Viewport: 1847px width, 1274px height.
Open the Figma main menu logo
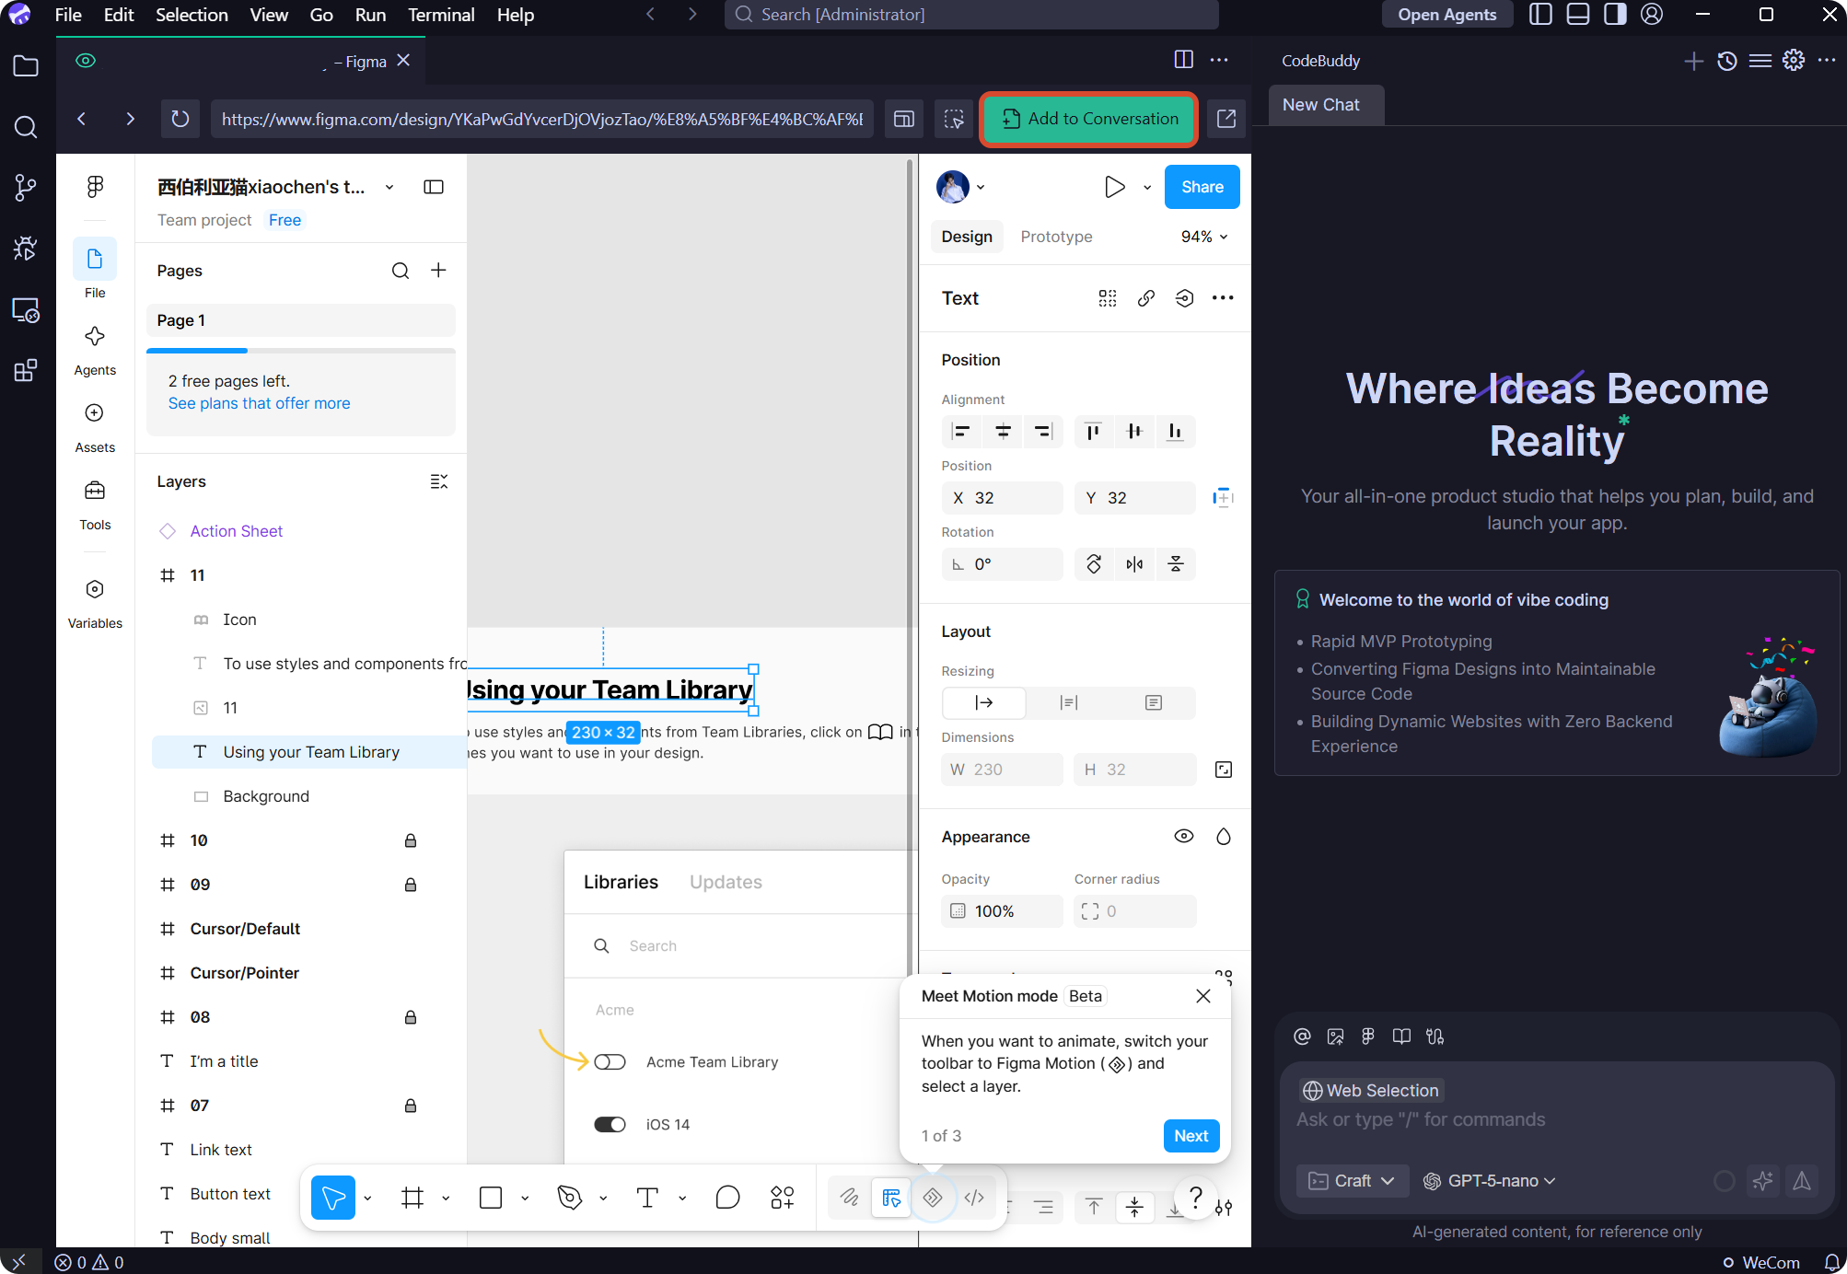pyautogui.click(x=95, y=187)
